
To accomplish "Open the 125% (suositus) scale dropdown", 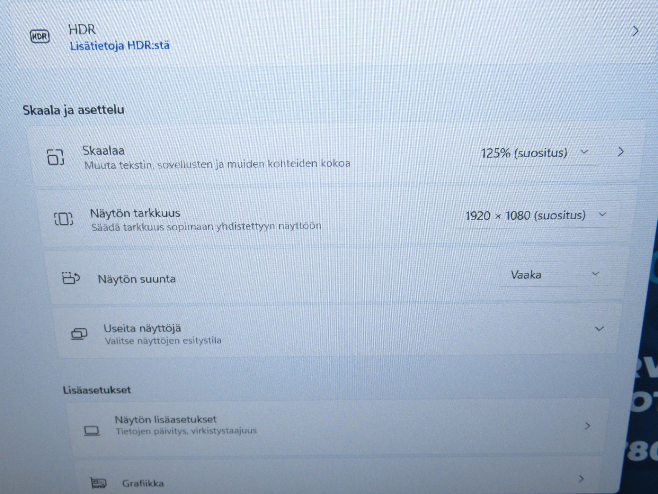I will (535, 152).
